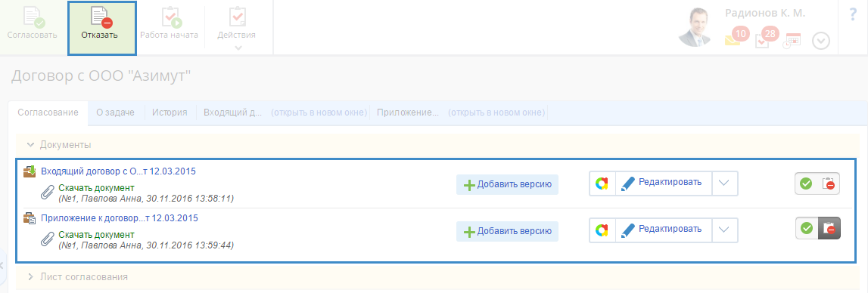Open the Действия actions dropdown

click(236, 28)
